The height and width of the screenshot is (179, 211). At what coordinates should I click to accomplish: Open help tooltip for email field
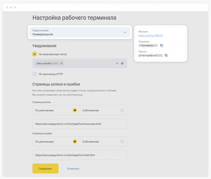tap(122, 63)
